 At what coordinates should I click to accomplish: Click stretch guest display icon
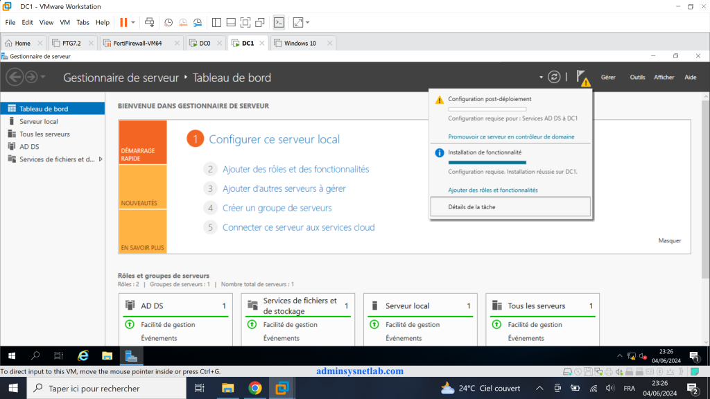(x=298, y=22)
